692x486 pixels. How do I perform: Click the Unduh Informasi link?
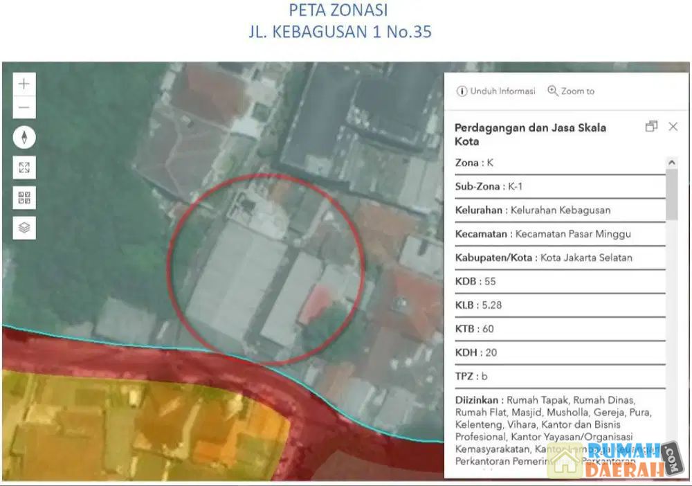(x=502, y=91)
